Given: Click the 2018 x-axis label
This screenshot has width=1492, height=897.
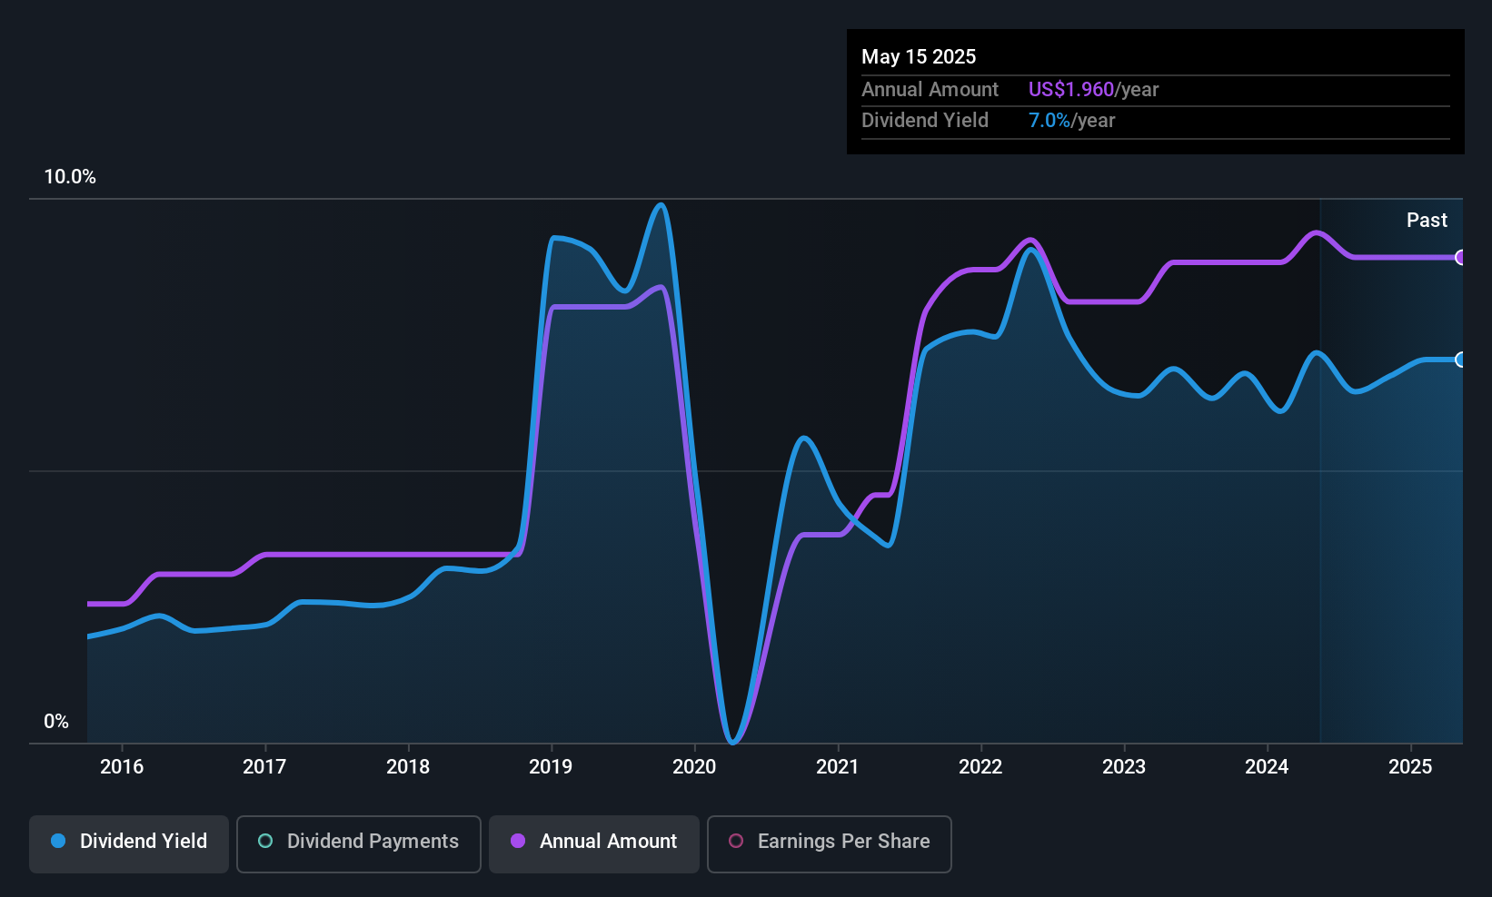Looking at the screenshot, I should (408, 767).
